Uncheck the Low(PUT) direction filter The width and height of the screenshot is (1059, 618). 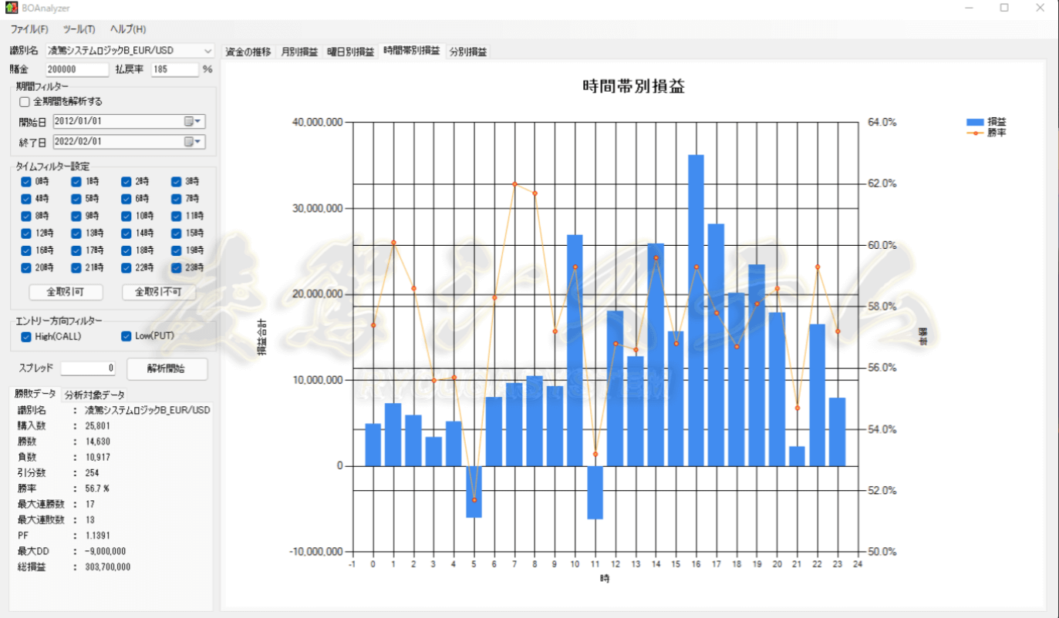coord(126,337)
